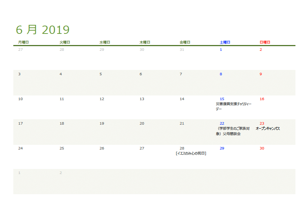Screen dimensions: 303x214
Task: Click the date 3
Action: coord(19,74)
